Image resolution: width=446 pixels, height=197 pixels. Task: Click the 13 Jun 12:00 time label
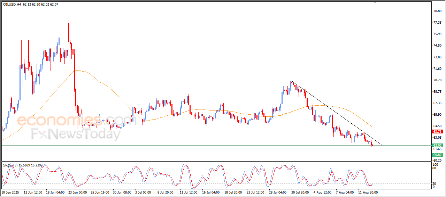point(33,192)
